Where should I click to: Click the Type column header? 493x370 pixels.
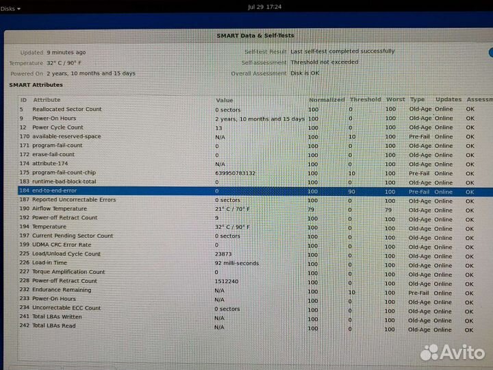point(417,99)
